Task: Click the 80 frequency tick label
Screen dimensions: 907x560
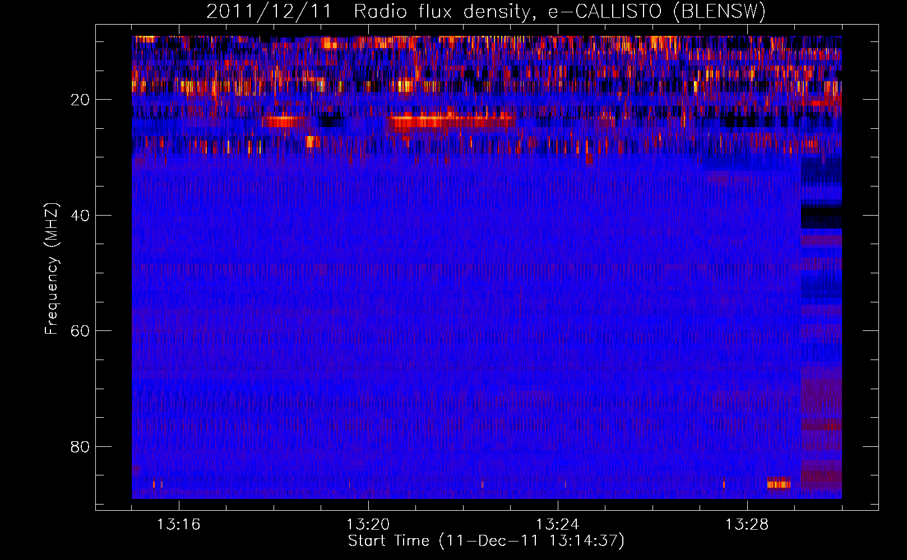Action: [81, 447]
